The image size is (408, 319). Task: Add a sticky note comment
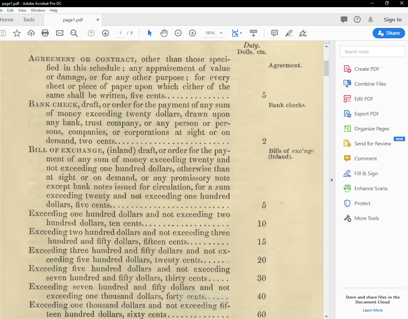275,33
